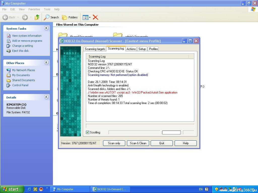The height and width of the screenshot is (193, 258).
Task: Click Change a setting link
Action: click(22, 46)
